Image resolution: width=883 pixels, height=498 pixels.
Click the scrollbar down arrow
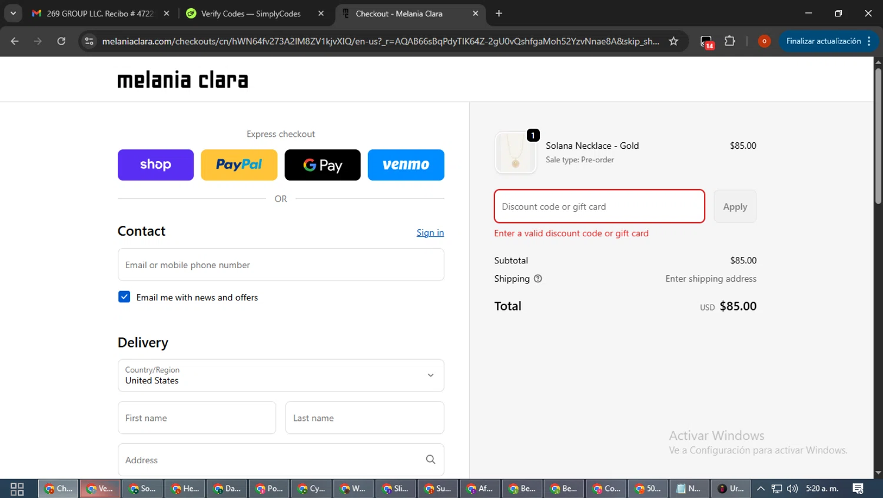click(x=878, y=473)
